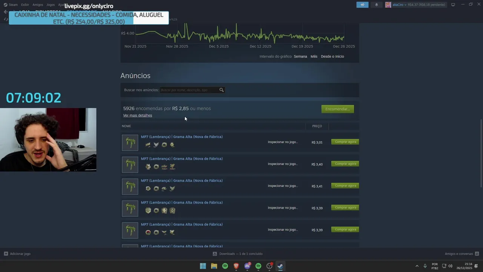Buy the R$ 3,40 listing now

coord(345,164)
